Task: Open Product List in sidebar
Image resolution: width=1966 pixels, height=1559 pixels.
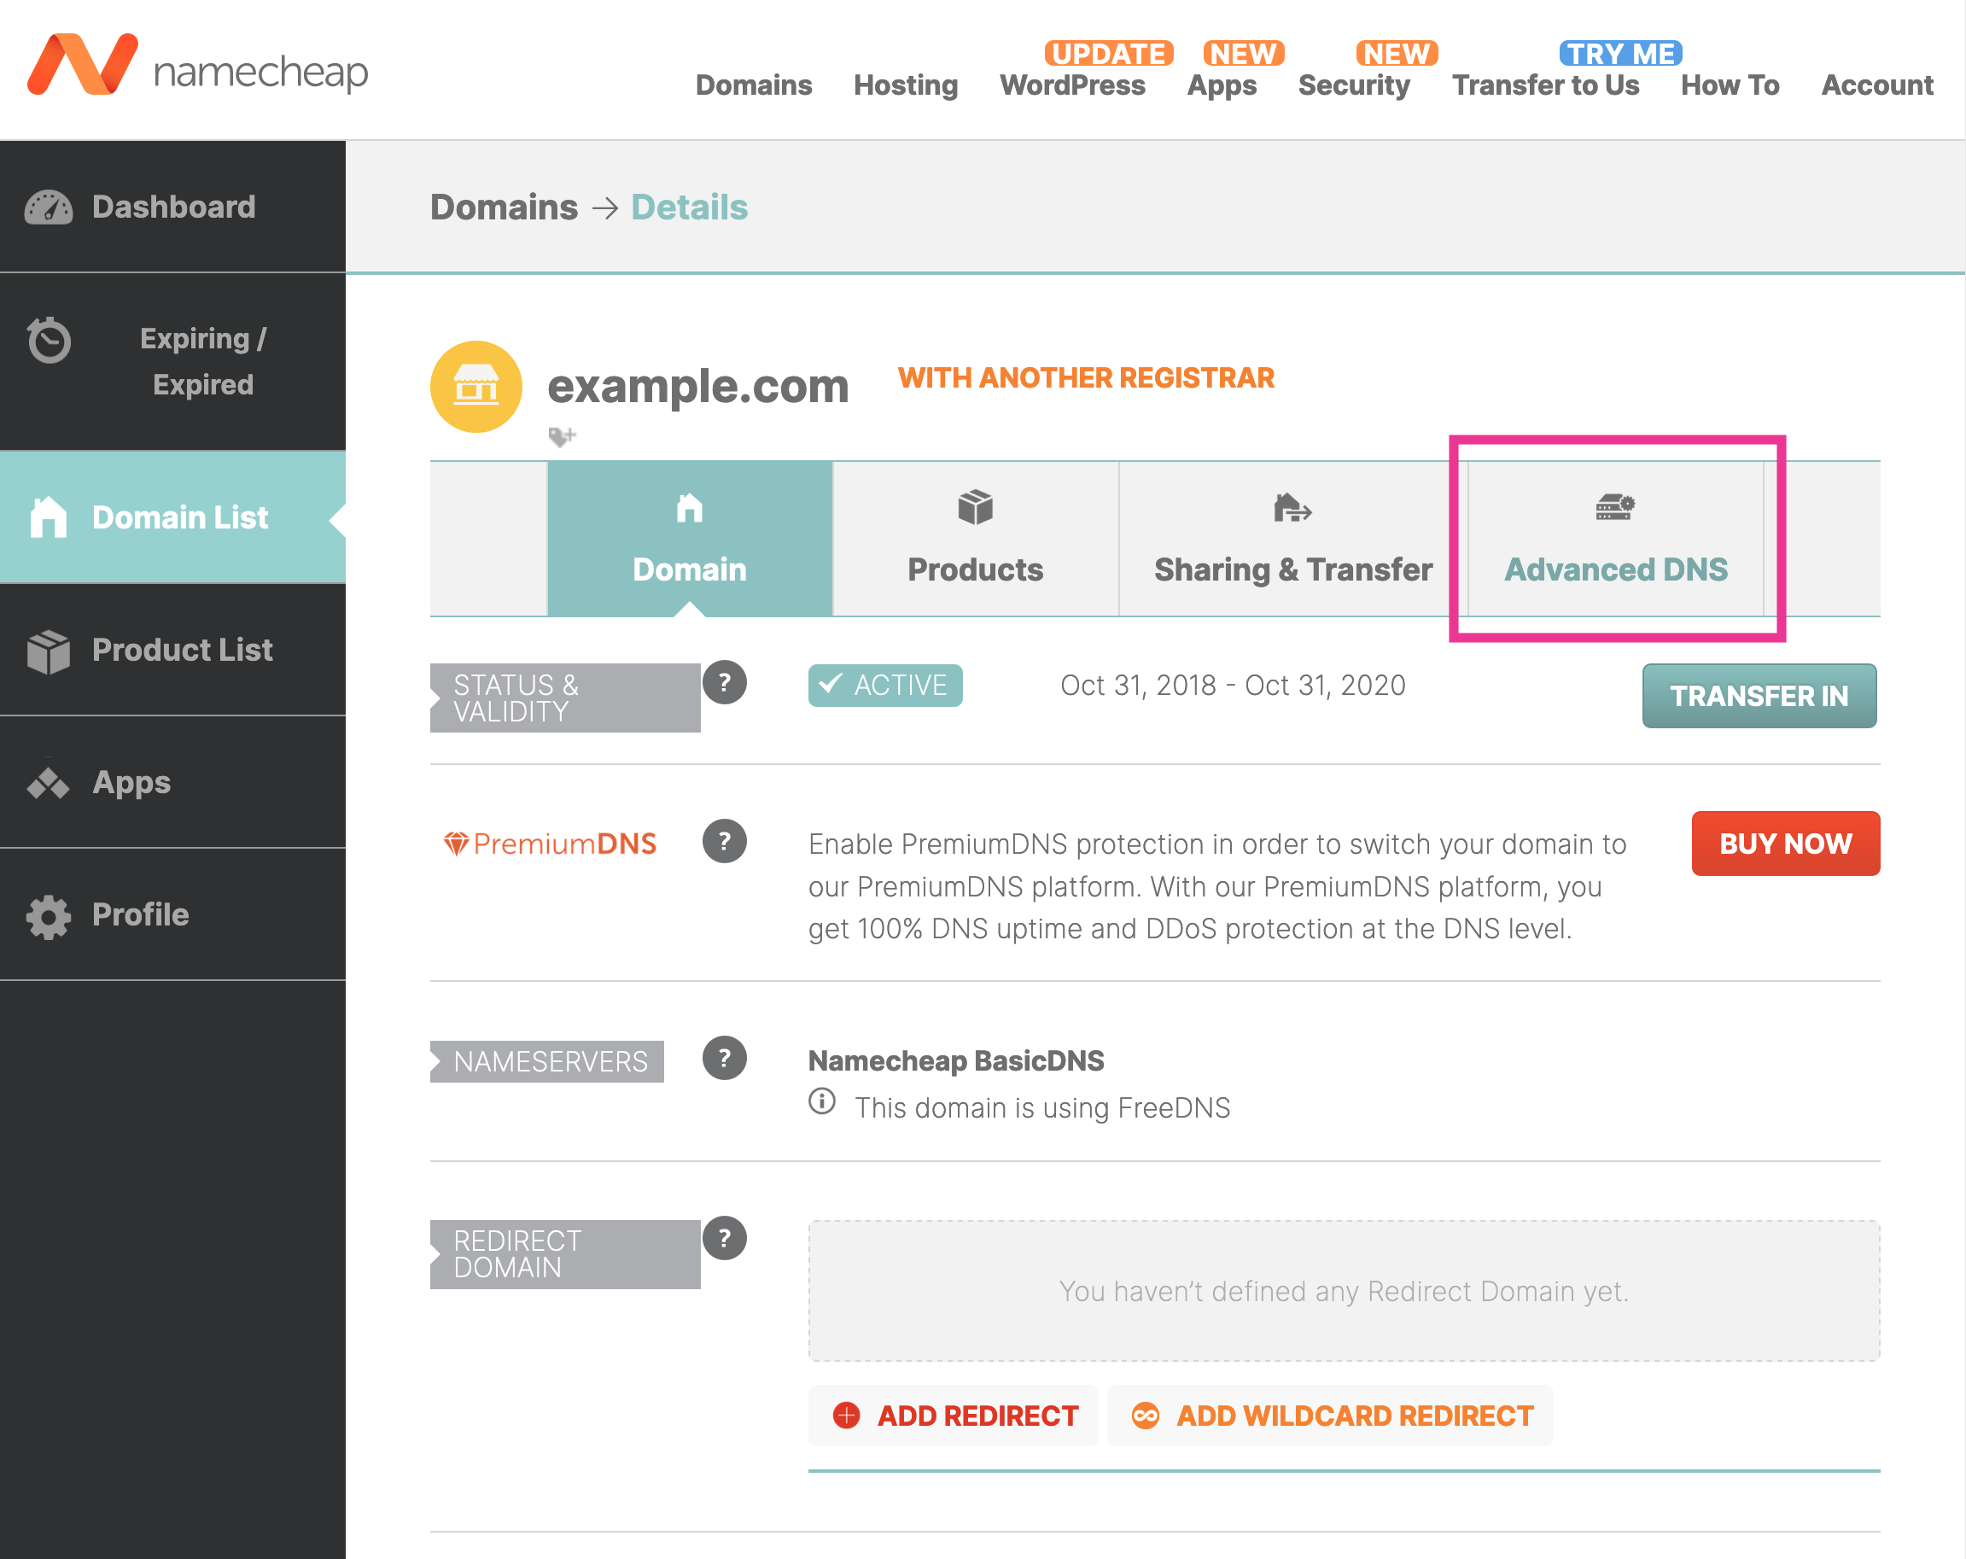Action: (x=172, y=651)
